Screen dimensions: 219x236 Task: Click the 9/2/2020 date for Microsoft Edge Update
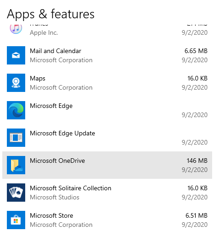point(195,143)
